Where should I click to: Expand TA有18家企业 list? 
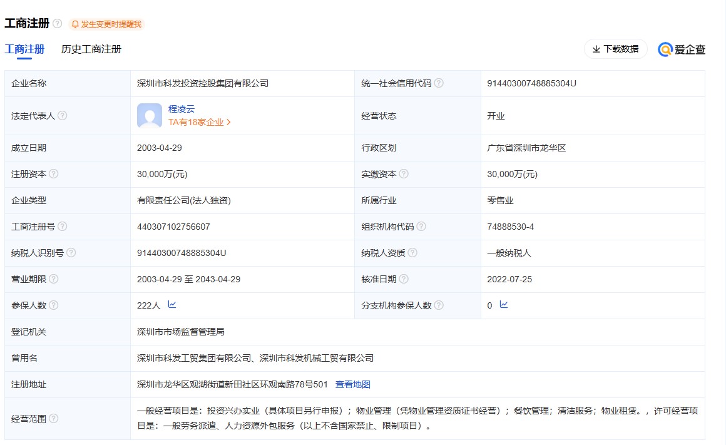tap(199, 123)
